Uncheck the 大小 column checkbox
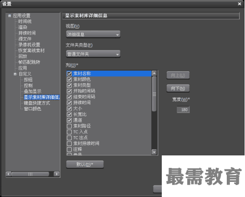The width and height of the screenshot is (245, 197). click(x=69, y=109)
